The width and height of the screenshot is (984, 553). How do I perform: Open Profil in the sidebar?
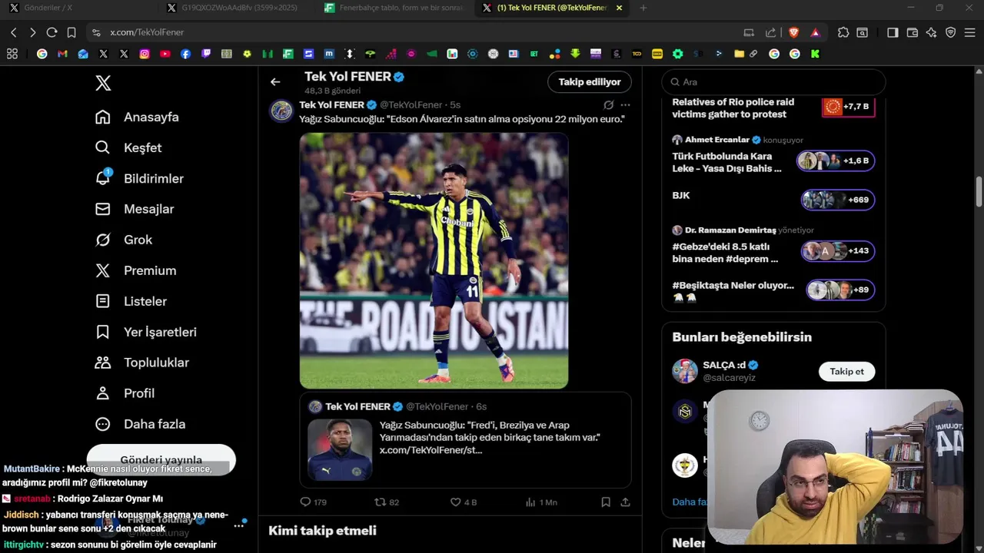pos(124,393)
